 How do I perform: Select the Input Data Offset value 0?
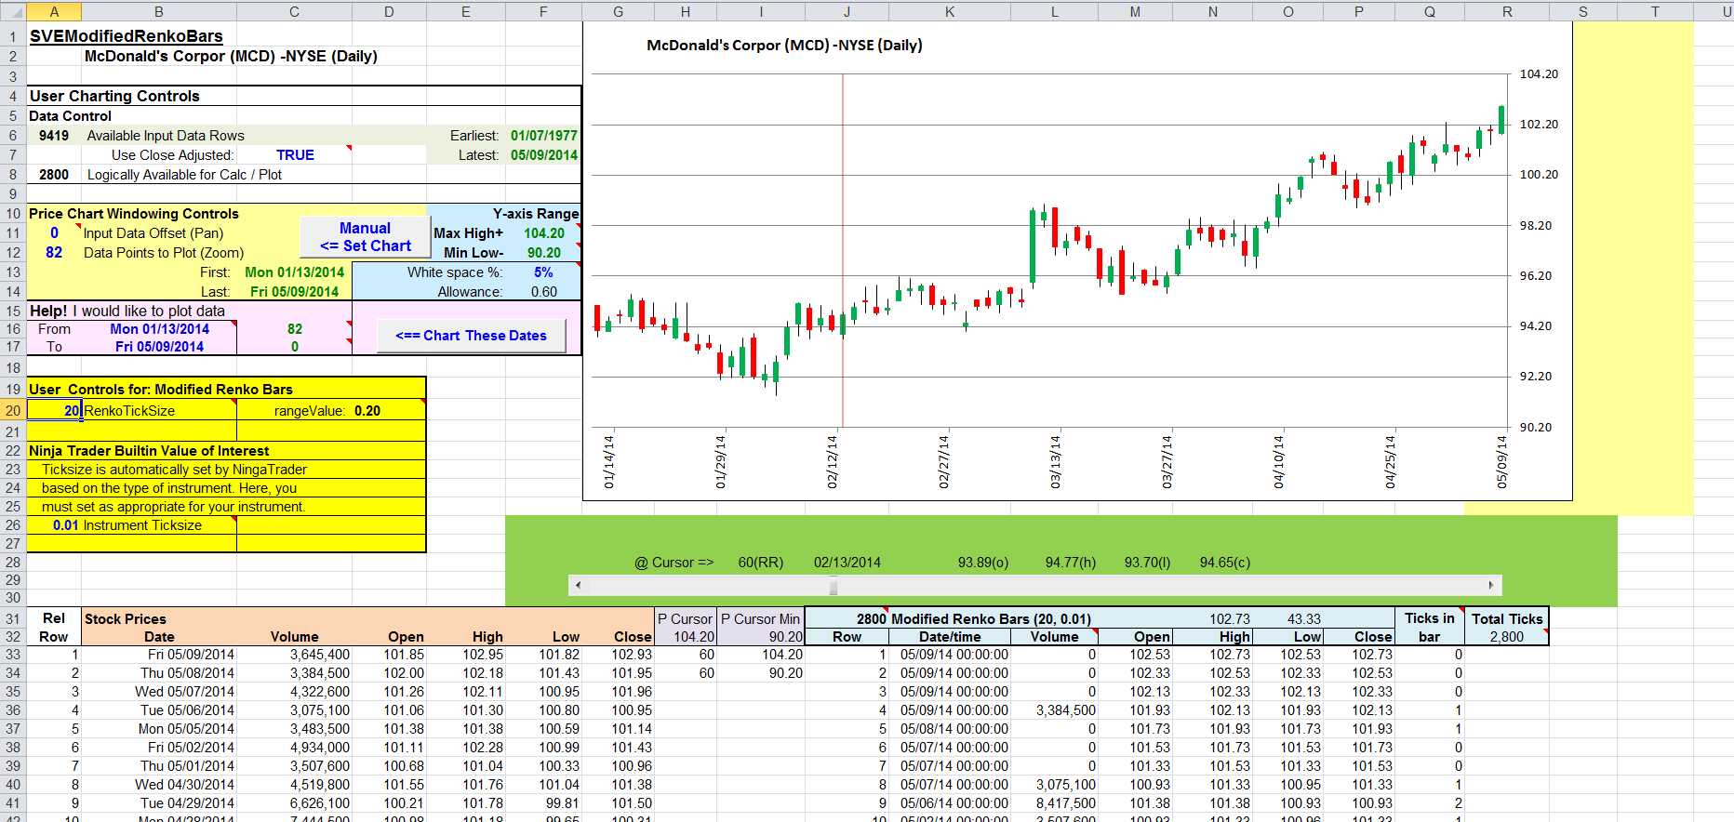click(x=54, y=233)
